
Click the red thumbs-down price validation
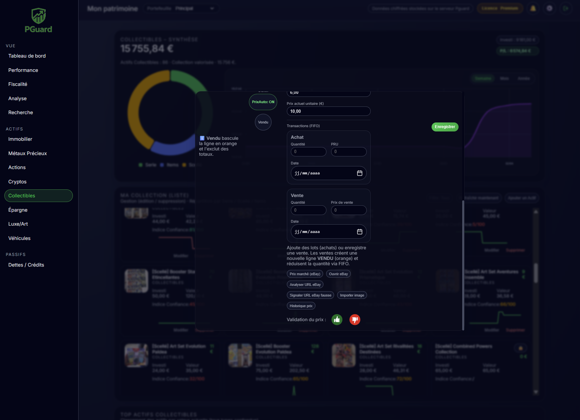click(355, 319)
